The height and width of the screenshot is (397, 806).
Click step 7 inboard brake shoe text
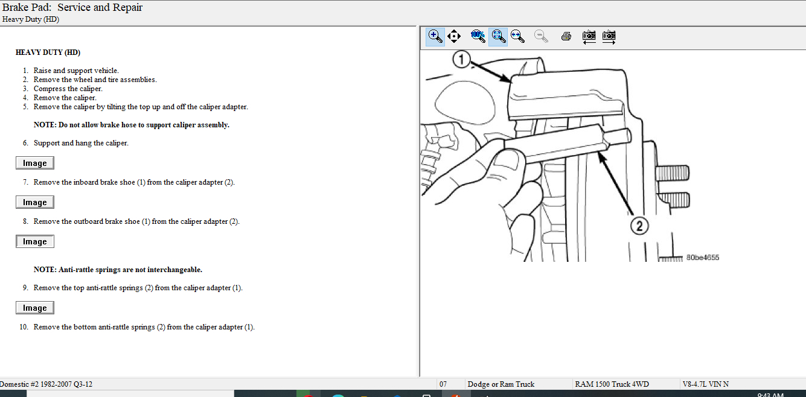(134, 182)
